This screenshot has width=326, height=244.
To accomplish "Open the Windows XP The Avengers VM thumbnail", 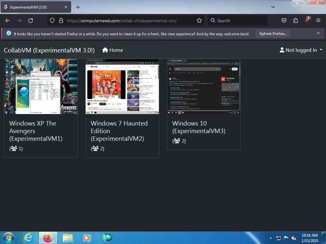I will pyautogui.click(x=41, y=86).
